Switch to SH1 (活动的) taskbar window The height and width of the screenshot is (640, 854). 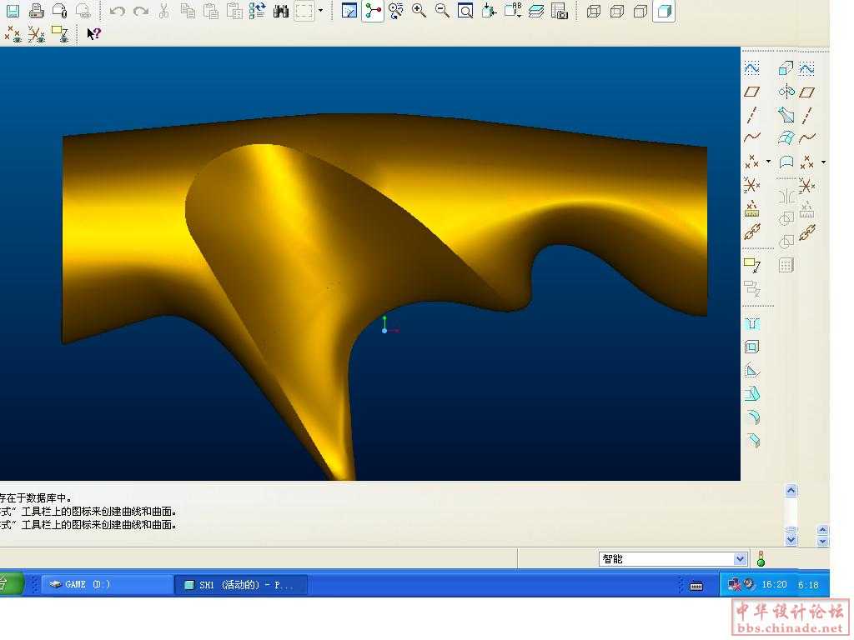coord(241,585)
